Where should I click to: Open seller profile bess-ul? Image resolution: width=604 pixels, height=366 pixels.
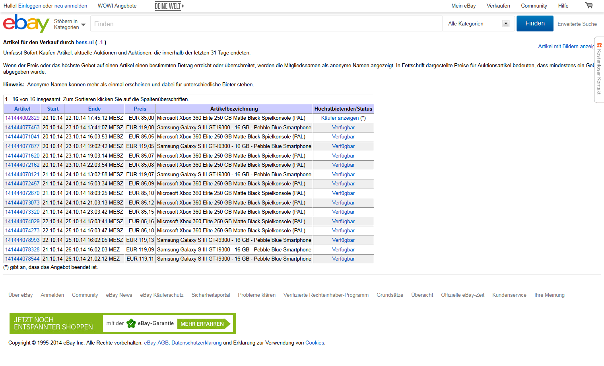(85, 42)
